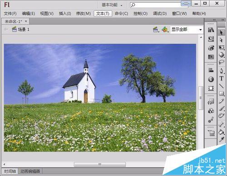Select the Lasso tool
The height and width of the screenshot is (176, 227).
coord(222,62)
